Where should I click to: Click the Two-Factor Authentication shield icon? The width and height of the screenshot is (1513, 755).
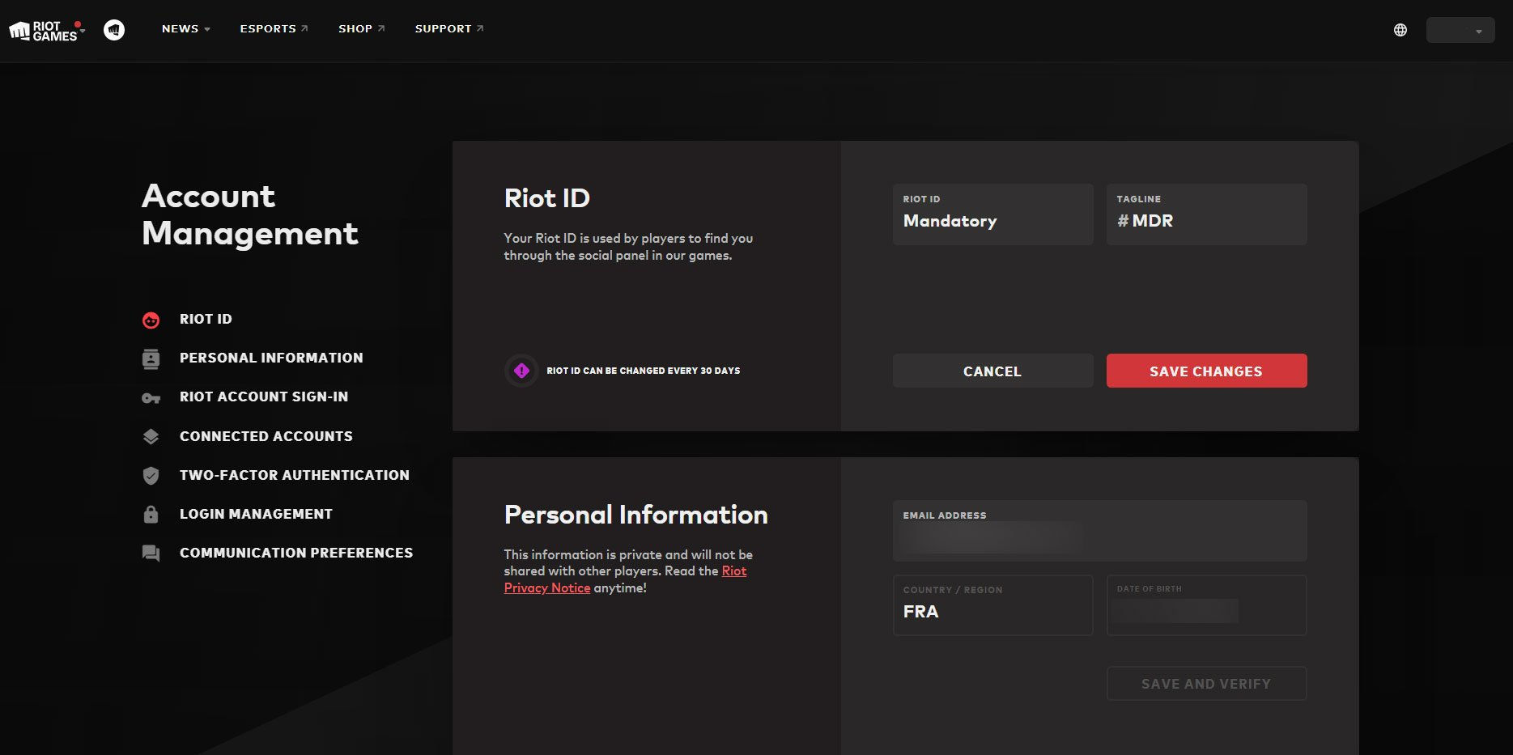[x=151, y=476]
